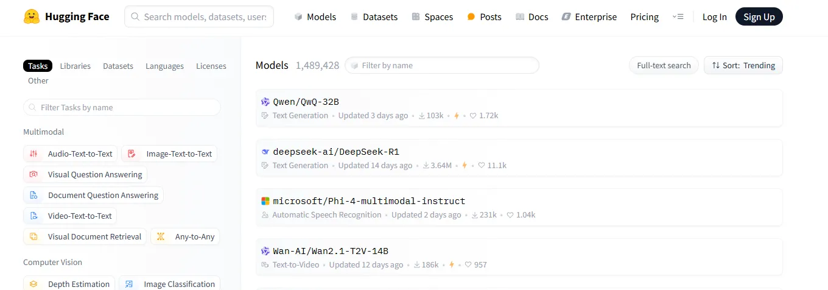Open the deepseek-ai/DeepSeek-R1 model
828x290 pixels.
pos(519,158)
